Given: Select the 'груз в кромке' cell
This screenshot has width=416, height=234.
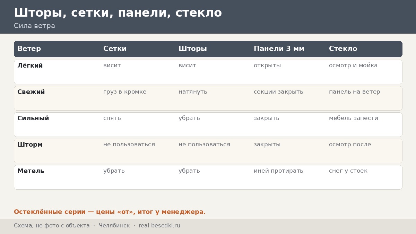Looking at the screenshot, I should [x=125, y=92].
